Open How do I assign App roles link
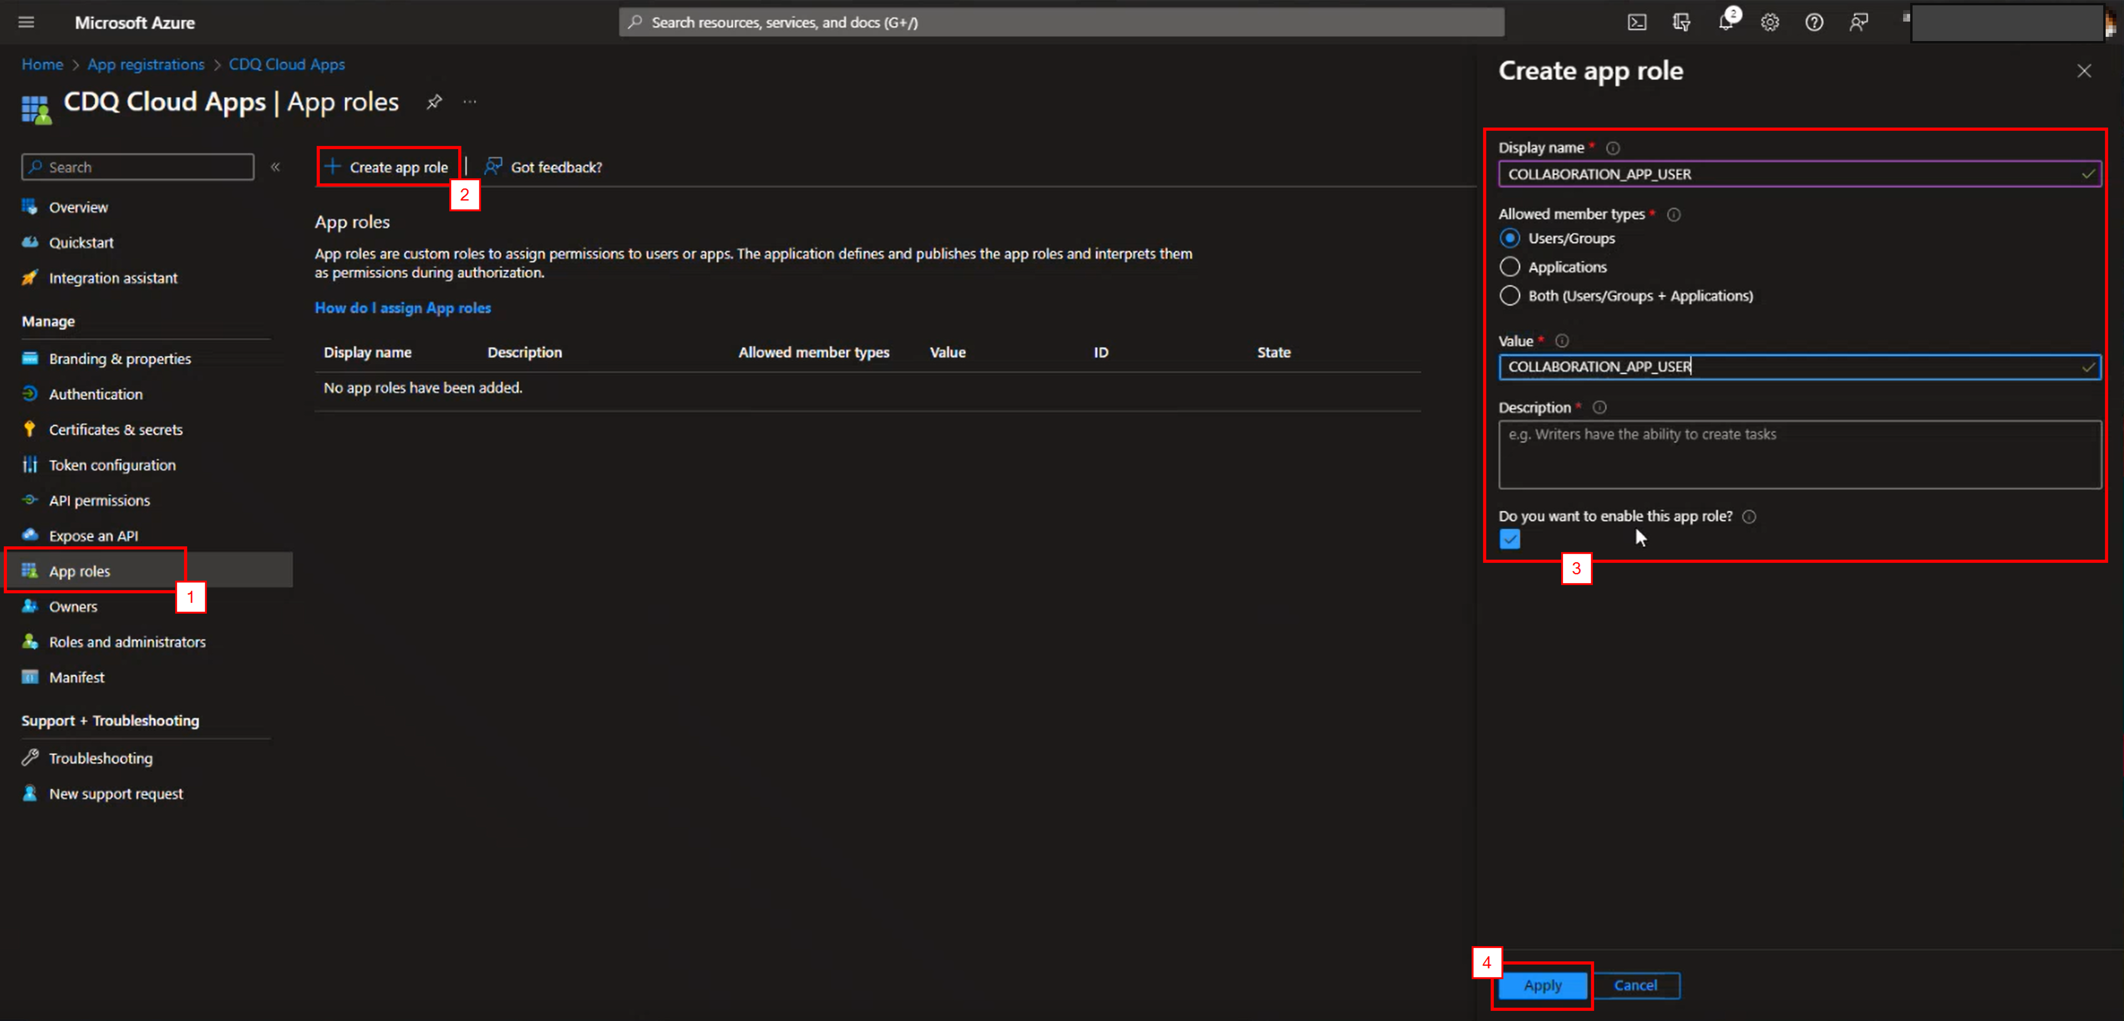The height and width of the screenshot is (1021, 2124). 403,308
